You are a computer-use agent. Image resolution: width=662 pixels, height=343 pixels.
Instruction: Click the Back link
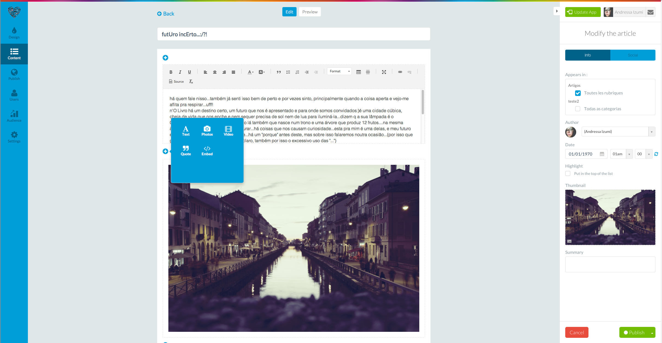pyautogui.click(x=166, y=14)
